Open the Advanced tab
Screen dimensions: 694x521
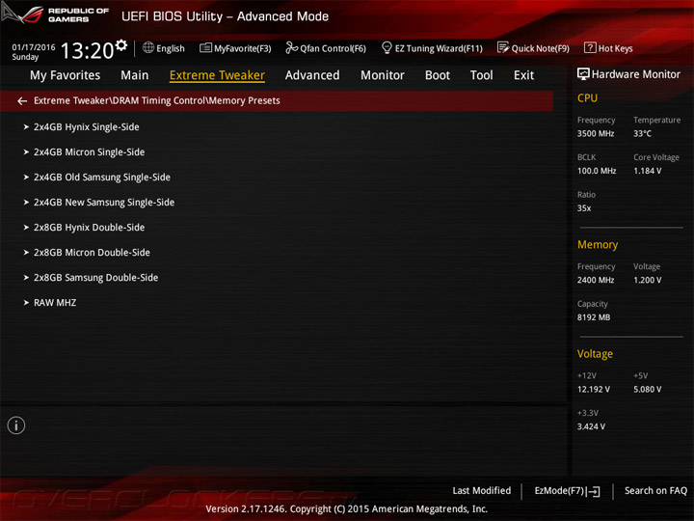tap(312, 75)
